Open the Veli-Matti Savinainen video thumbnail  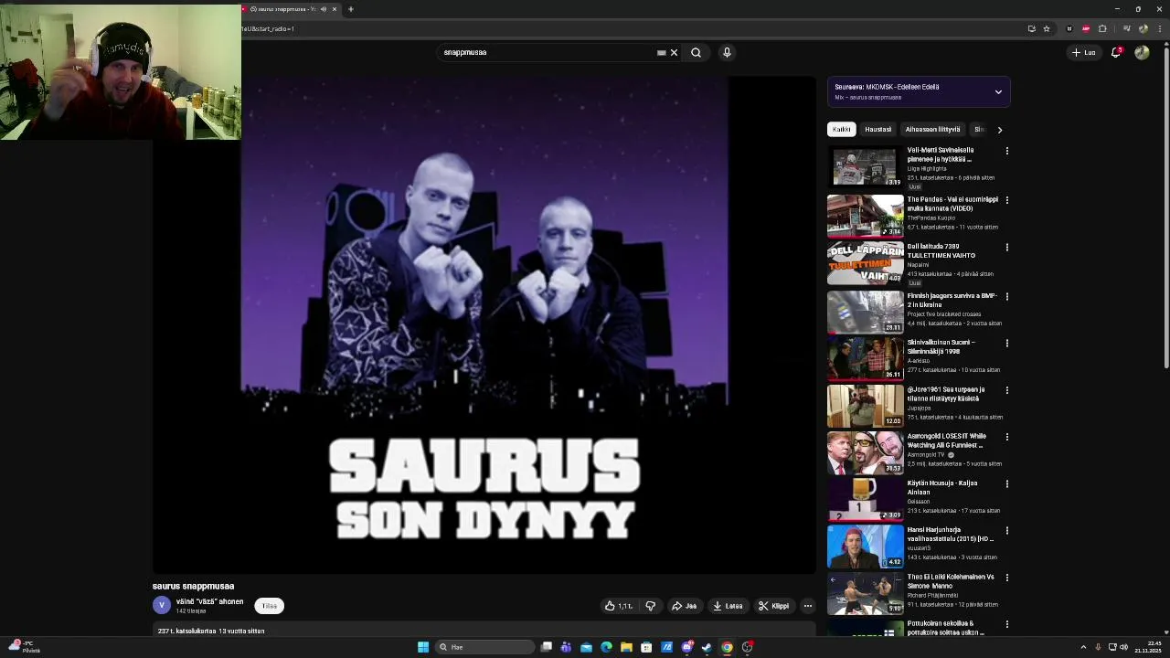pos(865,166)
